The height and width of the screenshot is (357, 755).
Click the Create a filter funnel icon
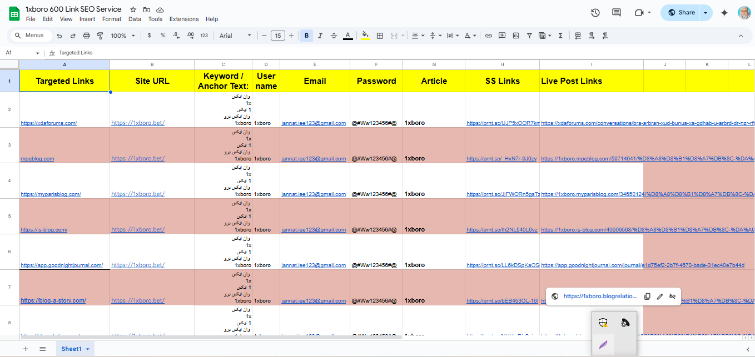529,36
